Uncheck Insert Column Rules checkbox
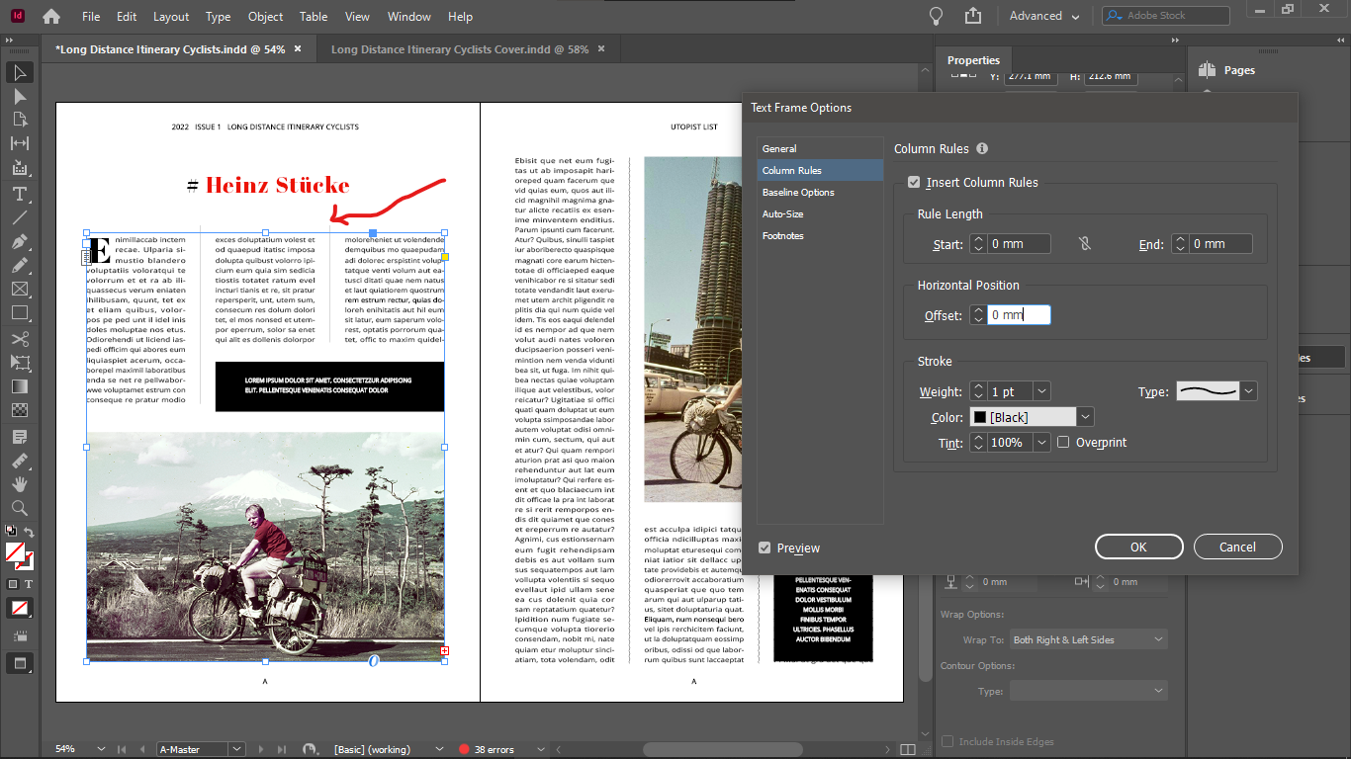Viewport: 1351px width, 759px height. [914, 182]
